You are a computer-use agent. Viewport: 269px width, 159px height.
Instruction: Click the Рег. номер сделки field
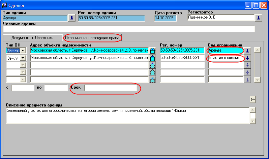pos(112,18)
